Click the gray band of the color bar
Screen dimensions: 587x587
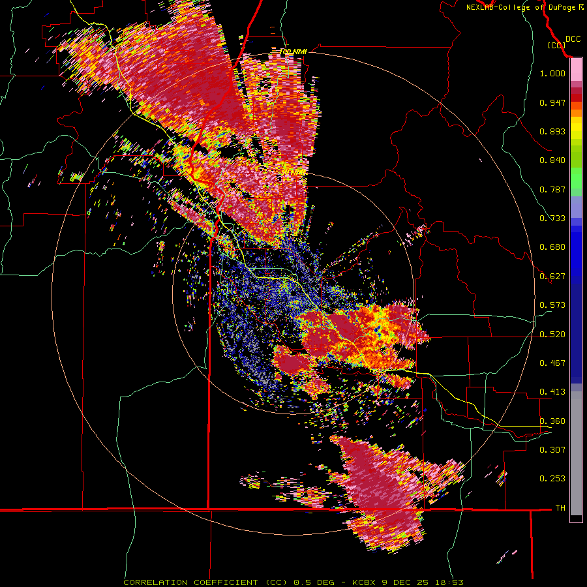[576, 453]
